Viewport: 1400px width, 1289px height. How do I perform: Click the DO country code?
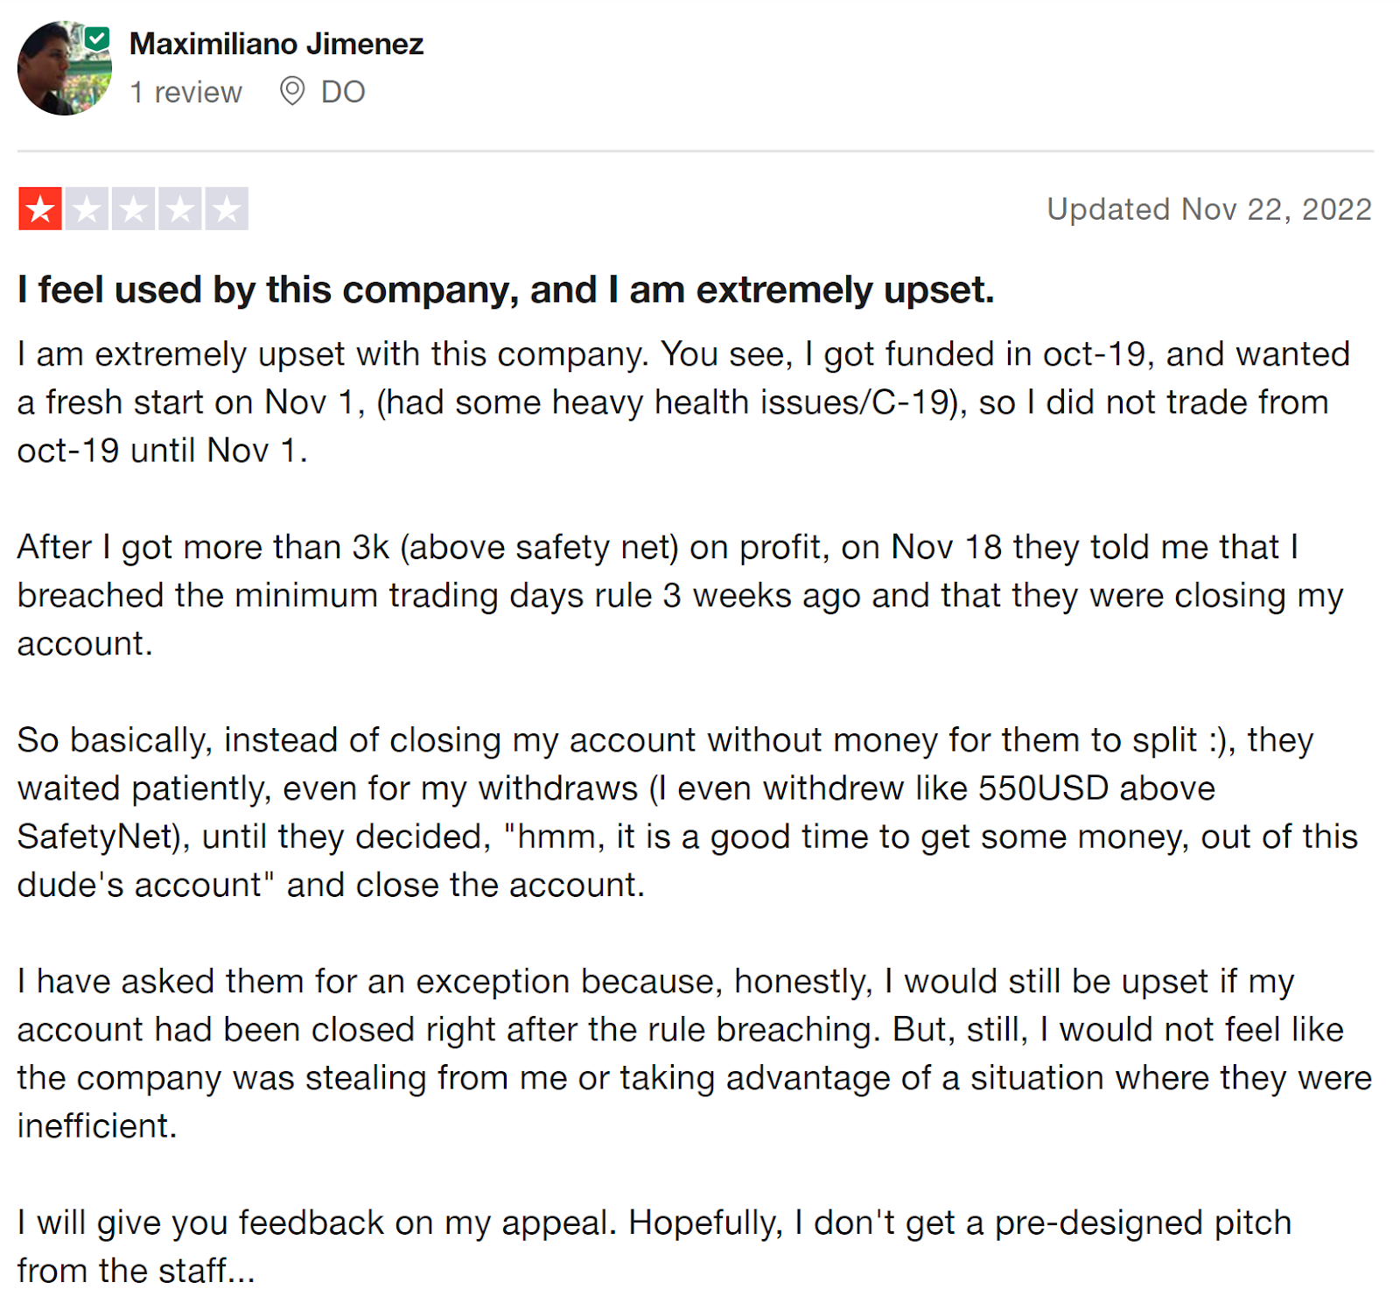(343, 92)
